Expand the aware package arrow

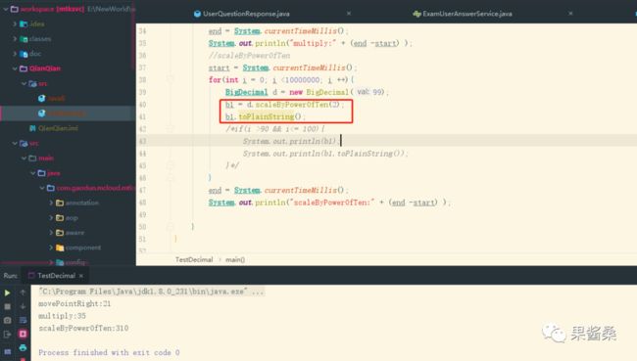(51, 233)
